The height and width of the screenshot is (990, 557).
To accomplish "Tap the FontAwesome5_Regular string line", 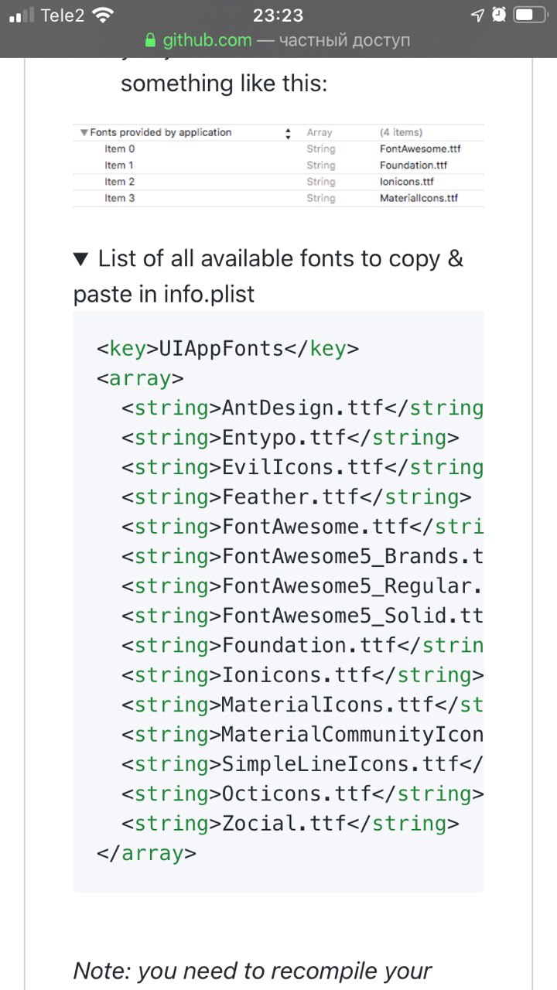I will [x=302, y=585].
